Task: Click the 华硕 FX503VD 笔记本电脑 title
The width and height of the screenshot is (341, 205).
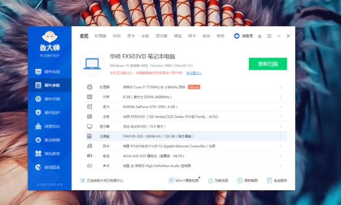Action: pyautogui.click(x=142, y=56)
